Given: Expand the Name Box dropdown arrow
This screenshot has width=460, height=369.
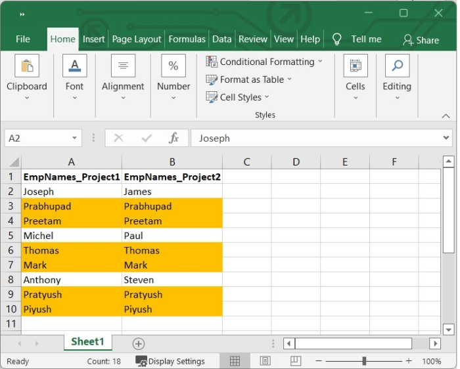Looking at the screenshot, I should pyautogui.click(x=75, y=139).
